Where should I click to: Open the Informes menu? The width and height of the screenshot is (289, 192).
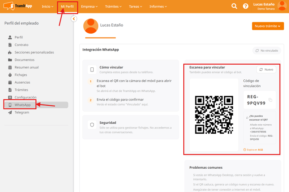coord(158,6)
